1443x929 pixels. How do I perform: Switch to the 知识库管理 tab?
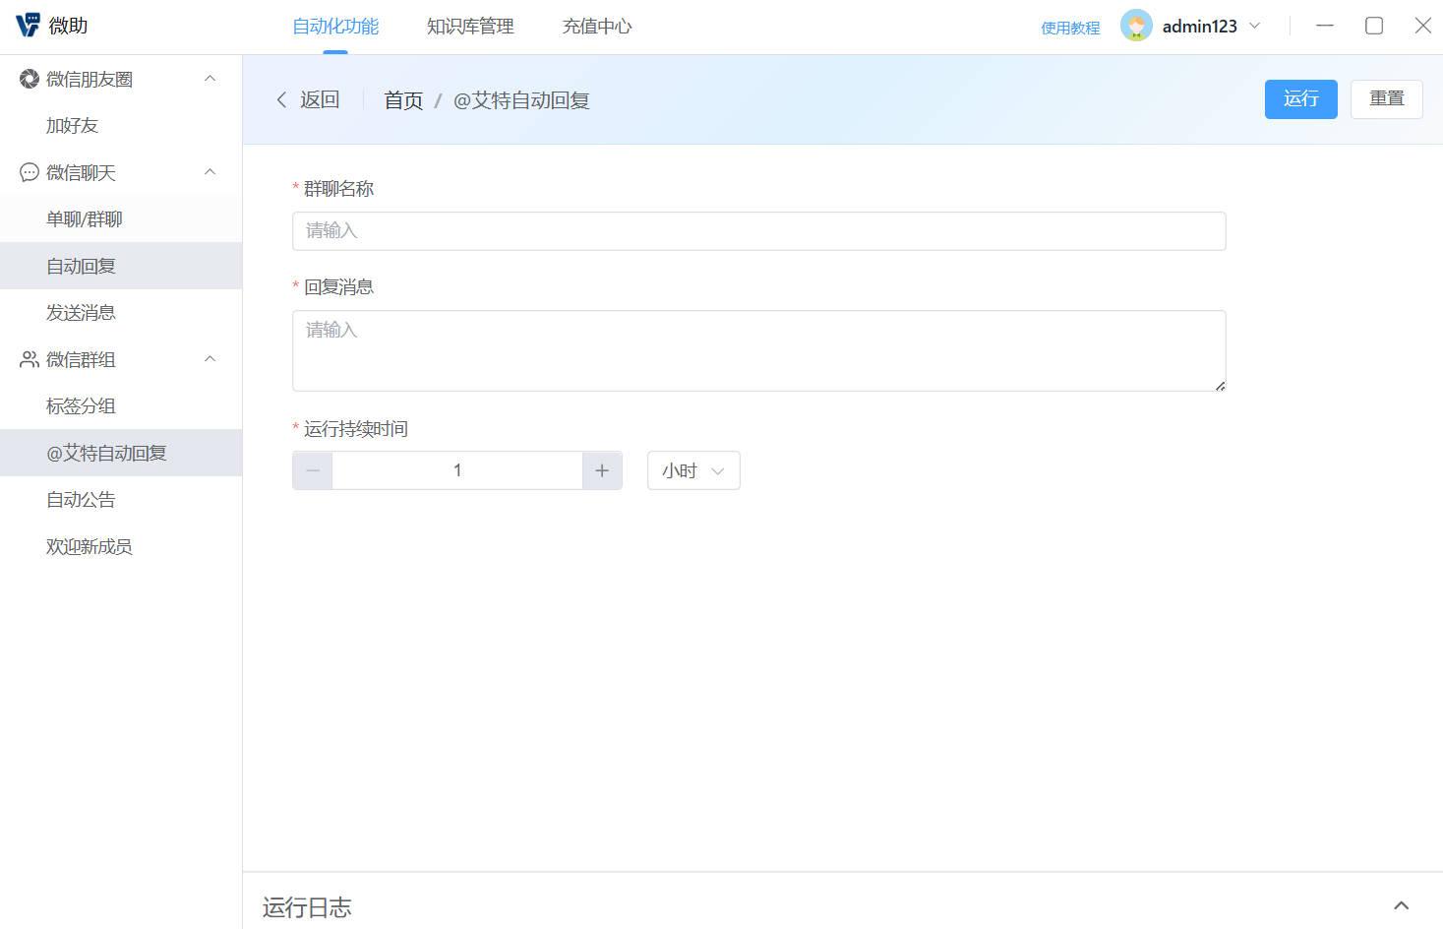click(x=470, y=27)
